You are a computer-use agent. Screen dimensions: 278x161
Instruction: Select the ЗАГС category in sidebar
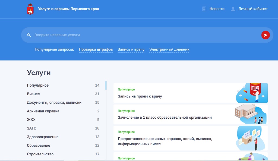click(31, 128)
